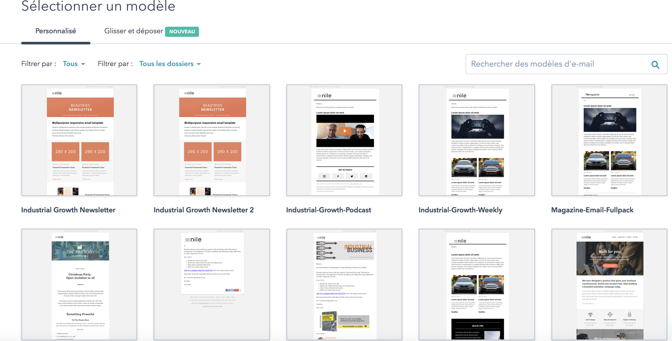Open the Magazine-Email-Fullpack template thumbnail
The height and width of the screenshot is (341, 672).
click(609, 140)
